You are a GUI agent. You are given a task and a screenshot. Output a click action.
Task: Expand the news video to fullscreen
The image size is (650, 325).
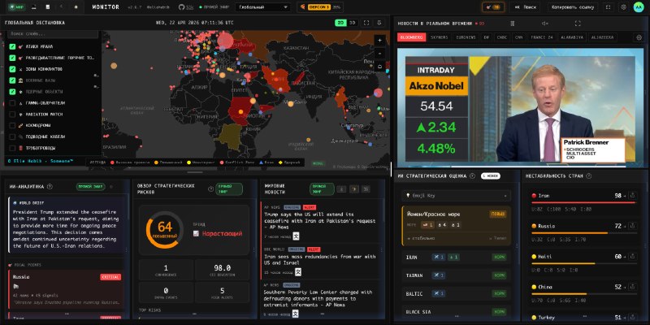(578, 24)
